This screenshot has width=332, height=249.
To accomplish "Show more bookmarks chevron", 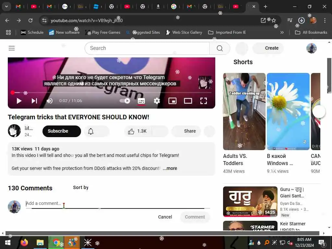I will 282,32.
